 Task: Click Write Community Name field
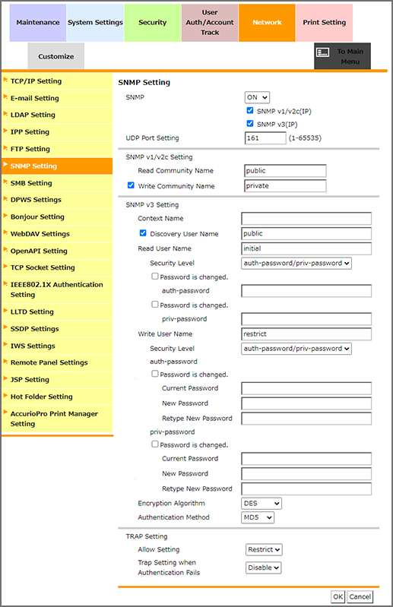[285, 186]
